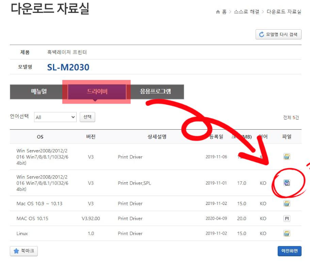Image resolution: width=310 pixels, height=262 pixels.
Task: Click the 파일 column header
Action: (287, 137)
